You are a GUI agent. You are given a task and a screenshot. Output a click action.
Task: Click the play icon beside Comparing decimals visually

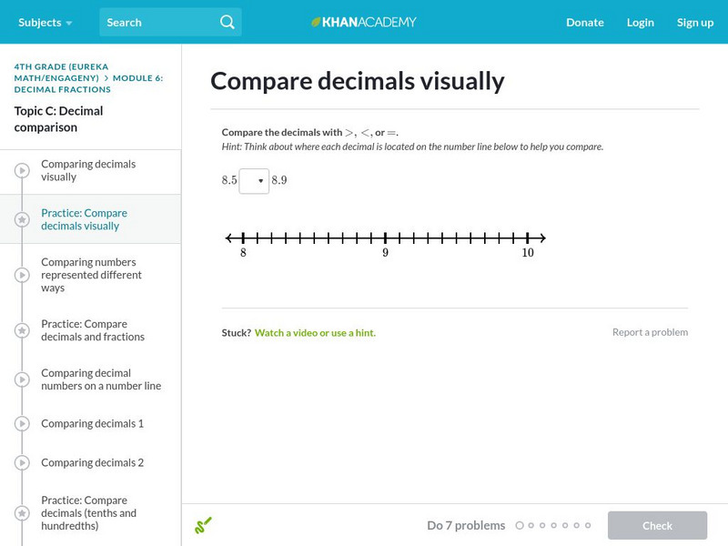pos(22,170)
